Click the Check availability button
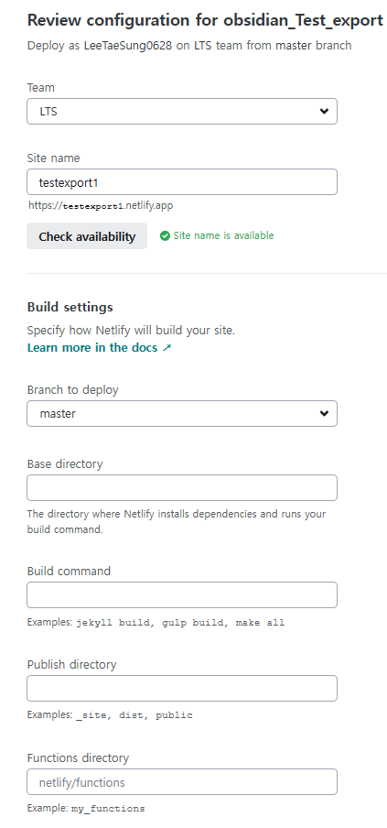Image resolution: width=387 pixels, height=828 pixels. click(x=87, y=236)
